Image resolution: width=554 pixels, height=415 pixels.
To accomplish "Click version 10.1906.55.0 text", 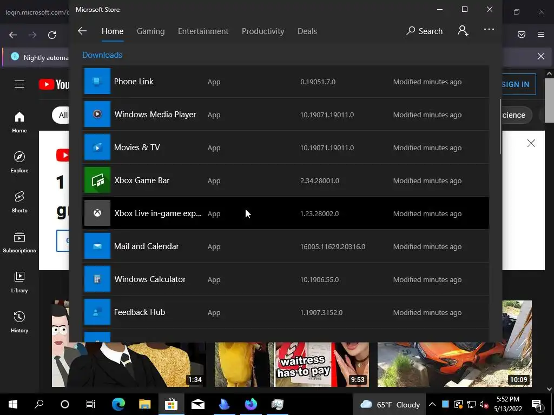I will 319,279.
